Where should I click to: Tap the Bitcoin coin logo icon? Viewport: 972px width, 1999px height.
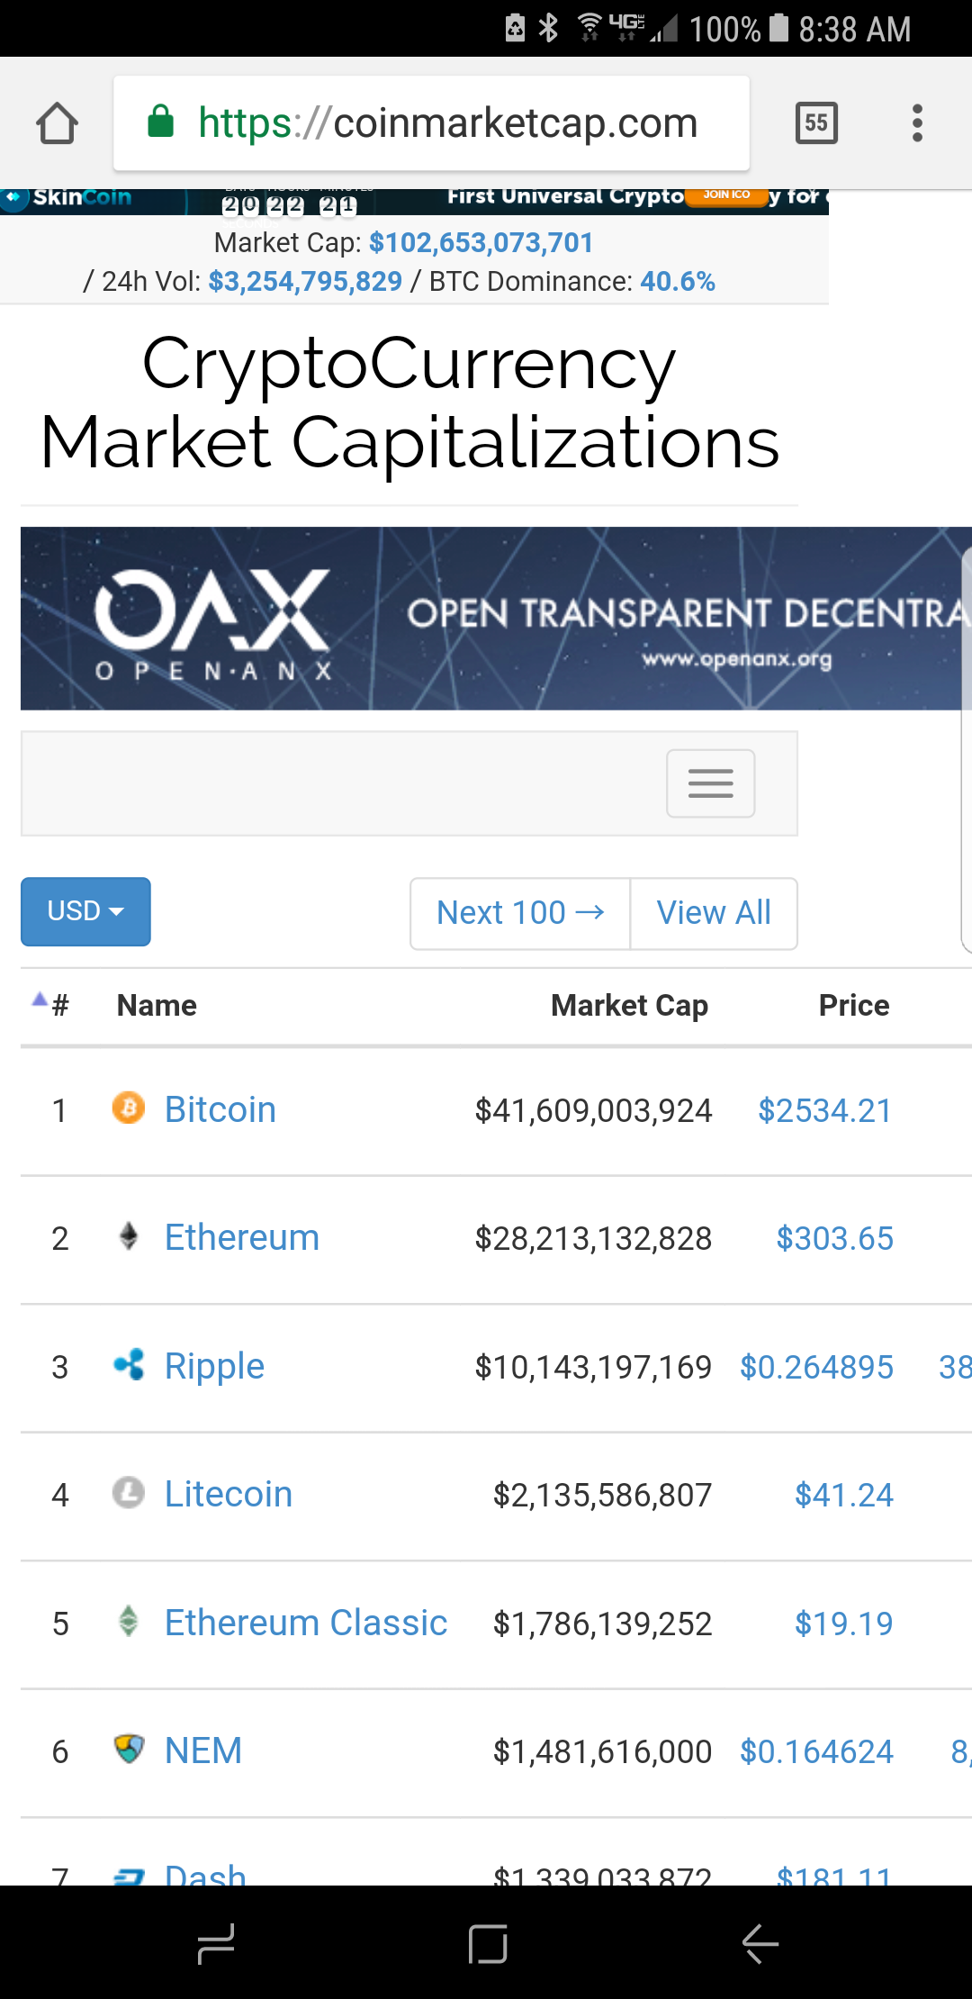129,1108
